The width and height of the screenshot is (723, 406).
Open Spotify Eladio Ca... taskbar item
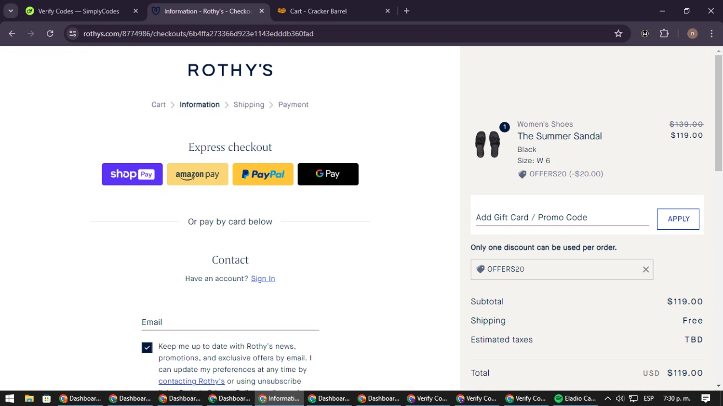576,398
